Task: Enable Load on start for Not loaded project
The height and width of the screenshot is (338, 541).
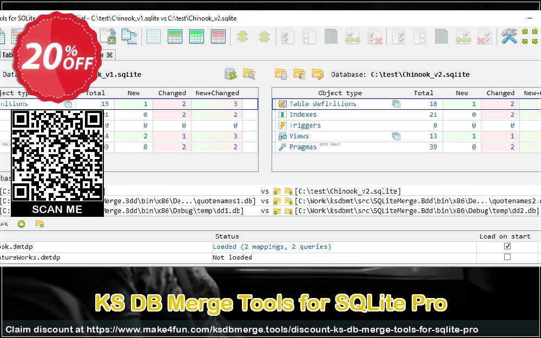Action: pyautogui.click(x=507, y=257)
